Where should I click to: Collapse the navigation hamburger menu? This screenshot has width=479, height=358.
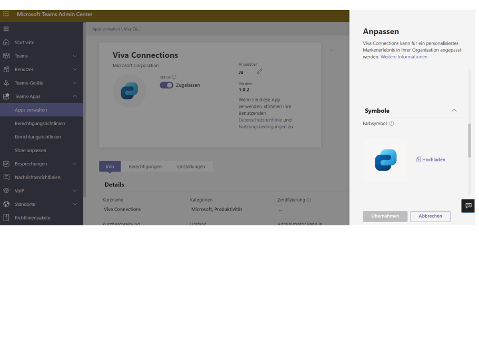coord(6,29)
